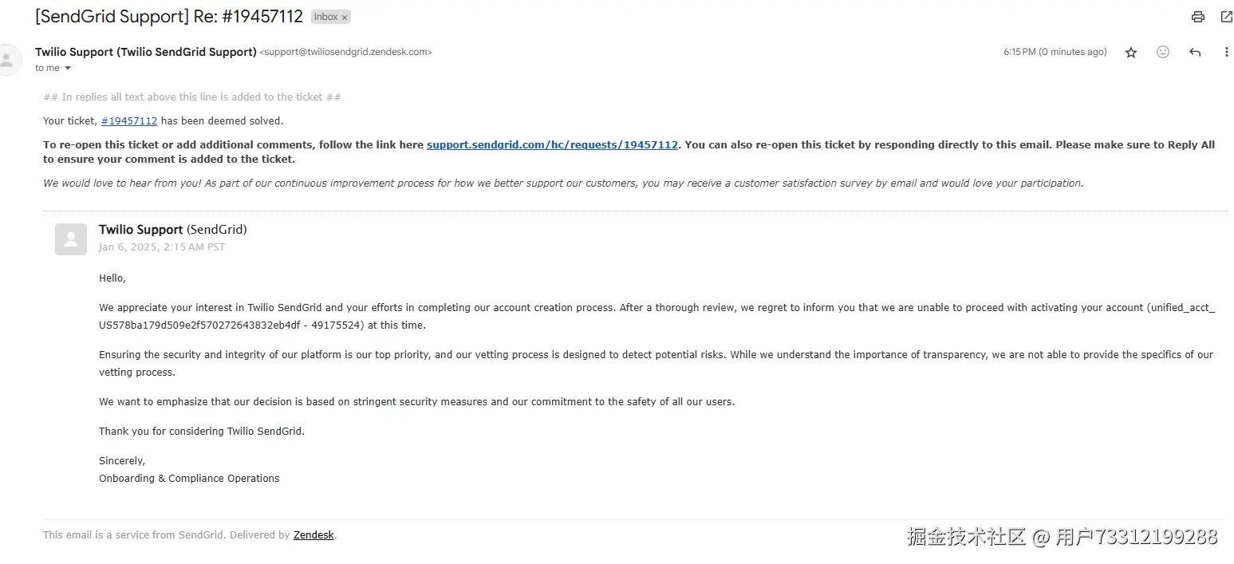Follow the support.sendgrid.com/hc/requests link

[552, 145]
